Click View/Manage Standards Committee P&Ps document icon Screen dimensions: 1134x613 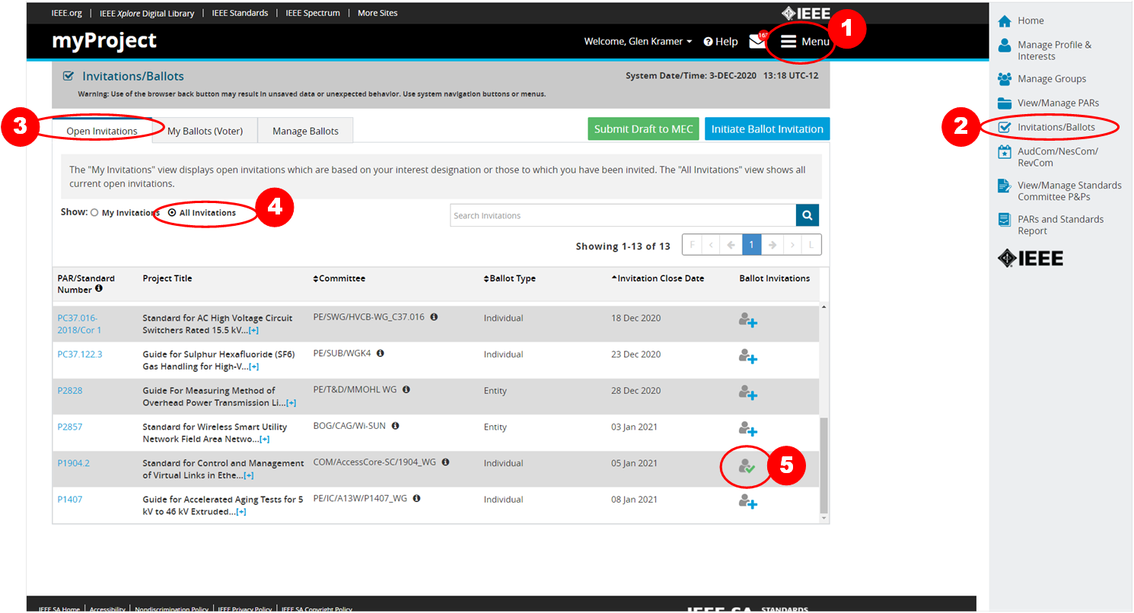click(x=1005, y=186)
